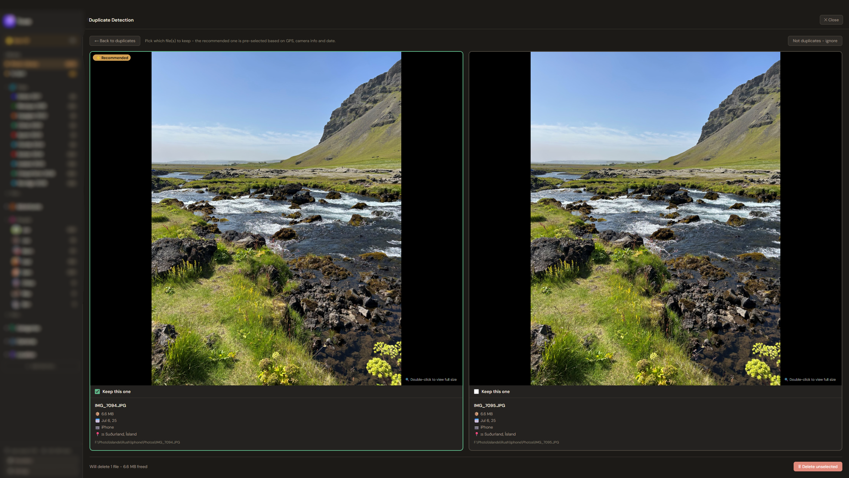Close the Duplicate Detection dialog

coord(831,20)
